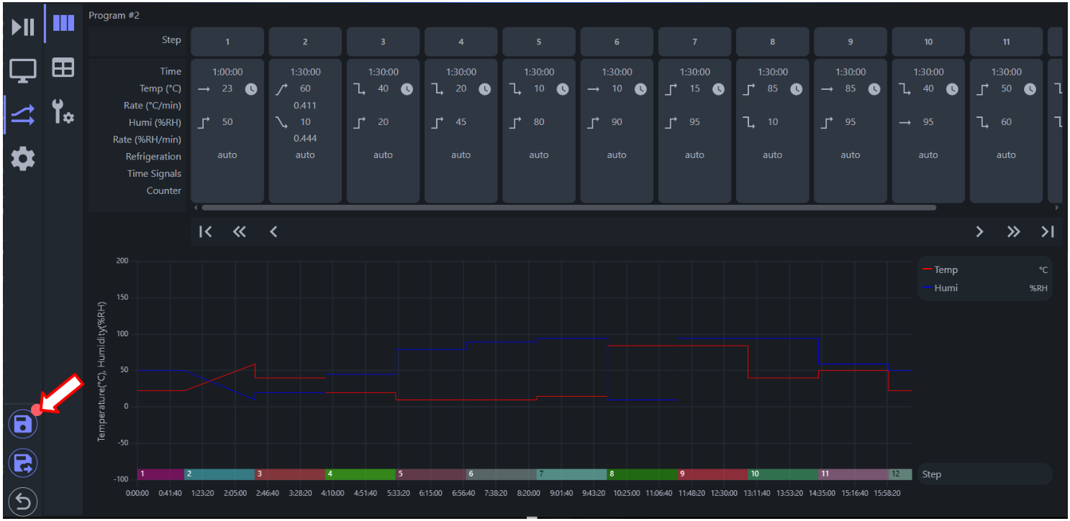
Task: Select the step 3 header
Action: [x=383, y=42]
